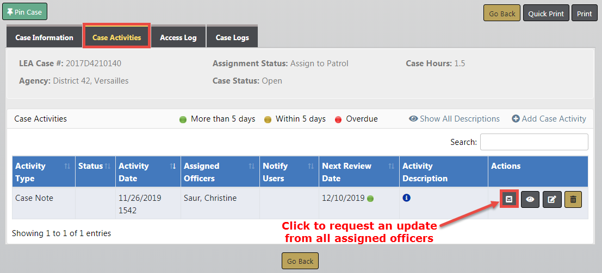This screenshot has height=273, width=602.
Task: Click the blue activity description info icon
Action: [406, 198]
